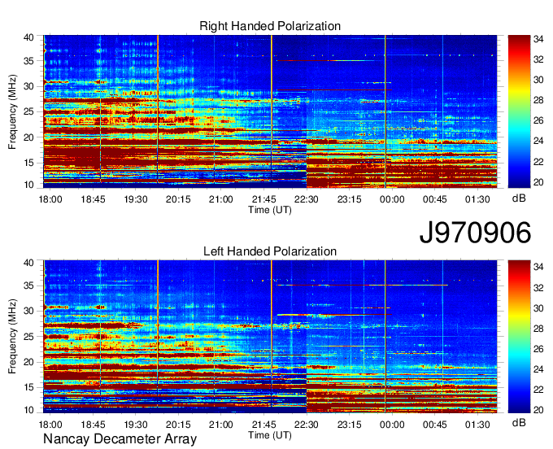Click the Right Handed Polarization spectrogram image

270,111
